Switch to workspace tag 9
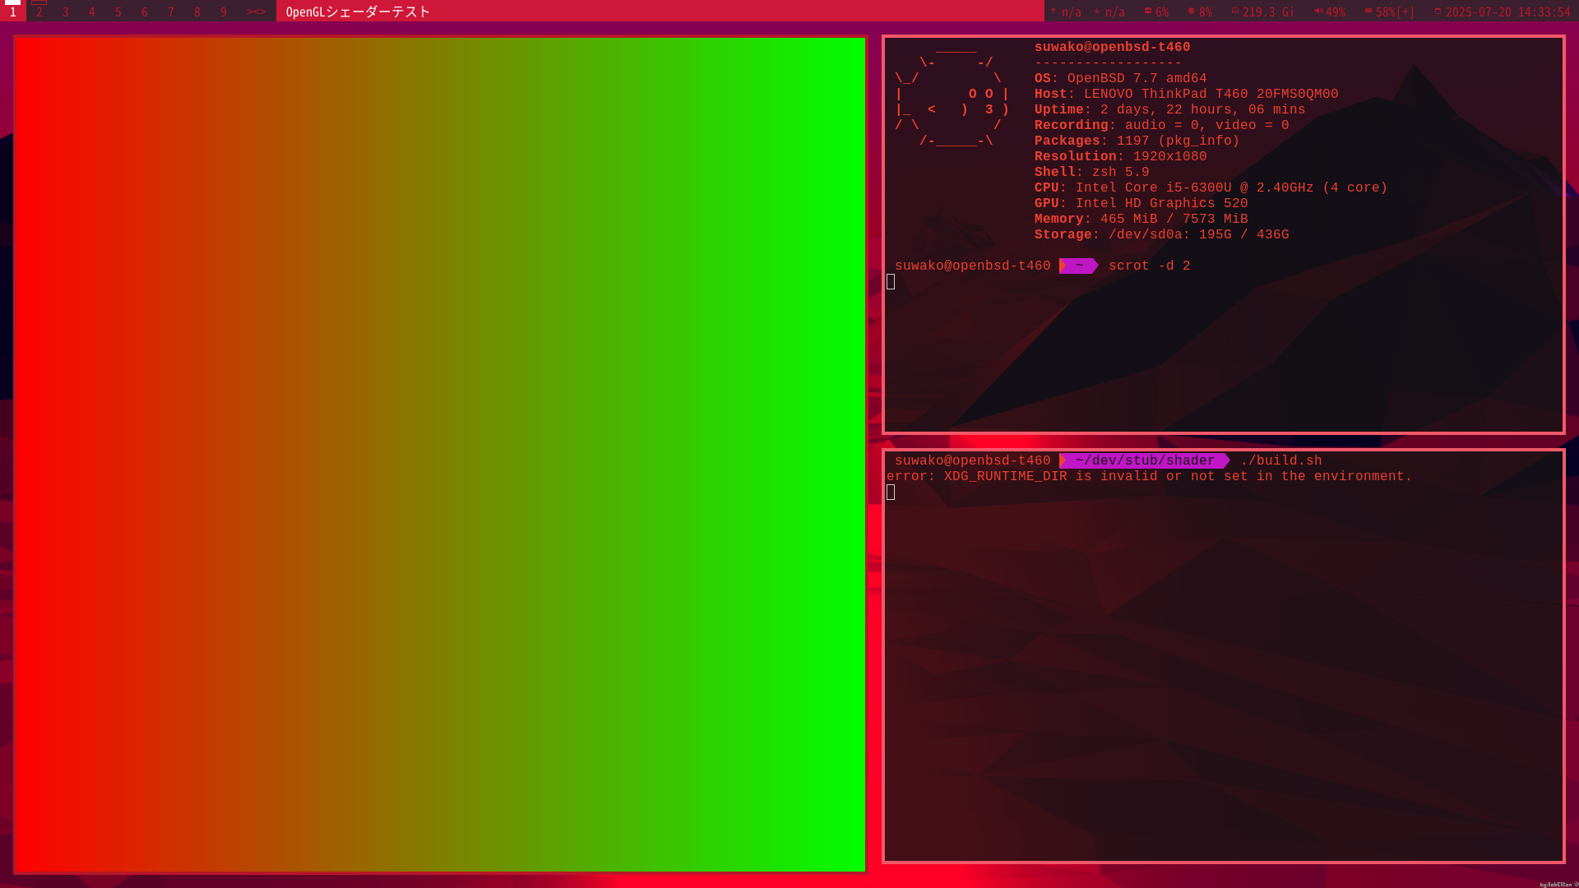The width and height of the screenshot is (1579, 888). 224,12
